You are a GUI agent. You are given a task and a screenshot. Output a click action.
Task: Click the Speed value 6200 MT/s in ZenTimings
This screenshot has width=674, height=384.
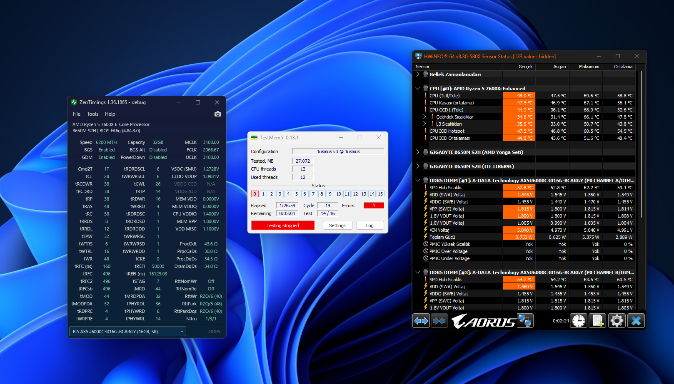(x=107, y=142)
